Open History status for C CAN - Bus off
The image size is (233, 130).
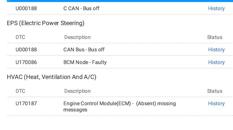coord(216,8)
